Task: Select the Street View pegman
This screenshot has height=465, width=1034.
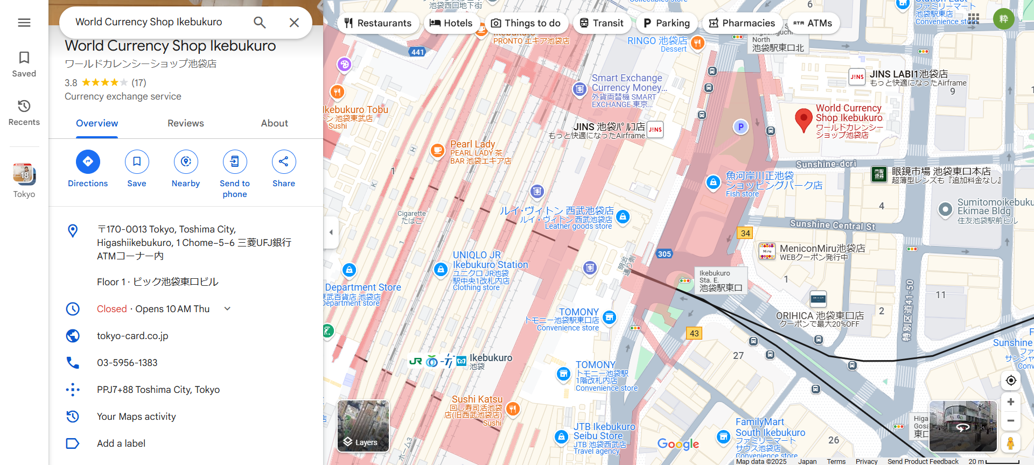Action: 1011,443
